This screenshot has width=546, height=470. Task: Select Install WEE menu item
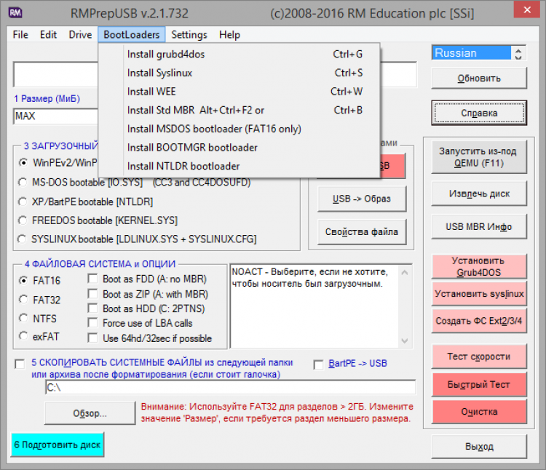tap(240, 92)
